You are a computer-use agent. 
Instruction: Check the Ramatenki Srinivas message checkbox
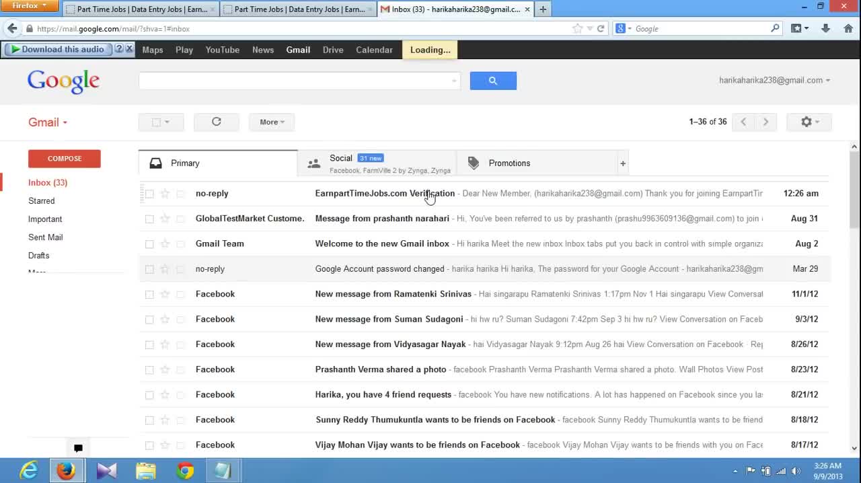click(149, 294)
